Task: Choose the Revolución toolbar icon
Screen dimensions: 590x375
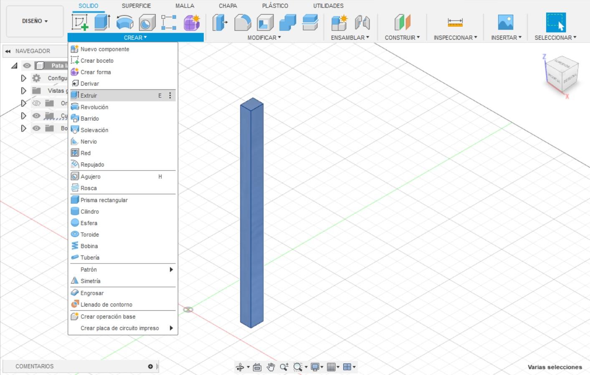Action: pos(124,22)
